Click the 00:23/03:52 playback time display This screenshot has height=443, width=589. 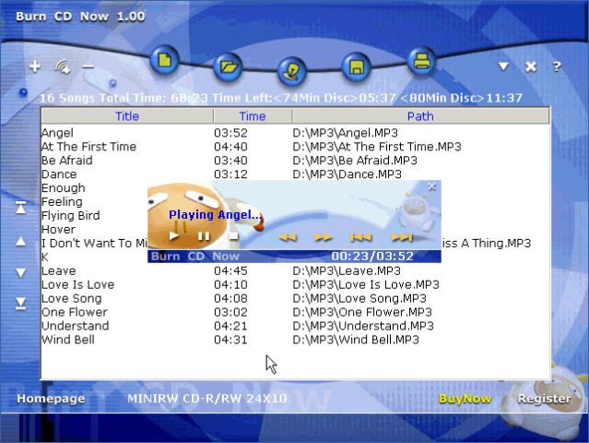coord(372,257)
